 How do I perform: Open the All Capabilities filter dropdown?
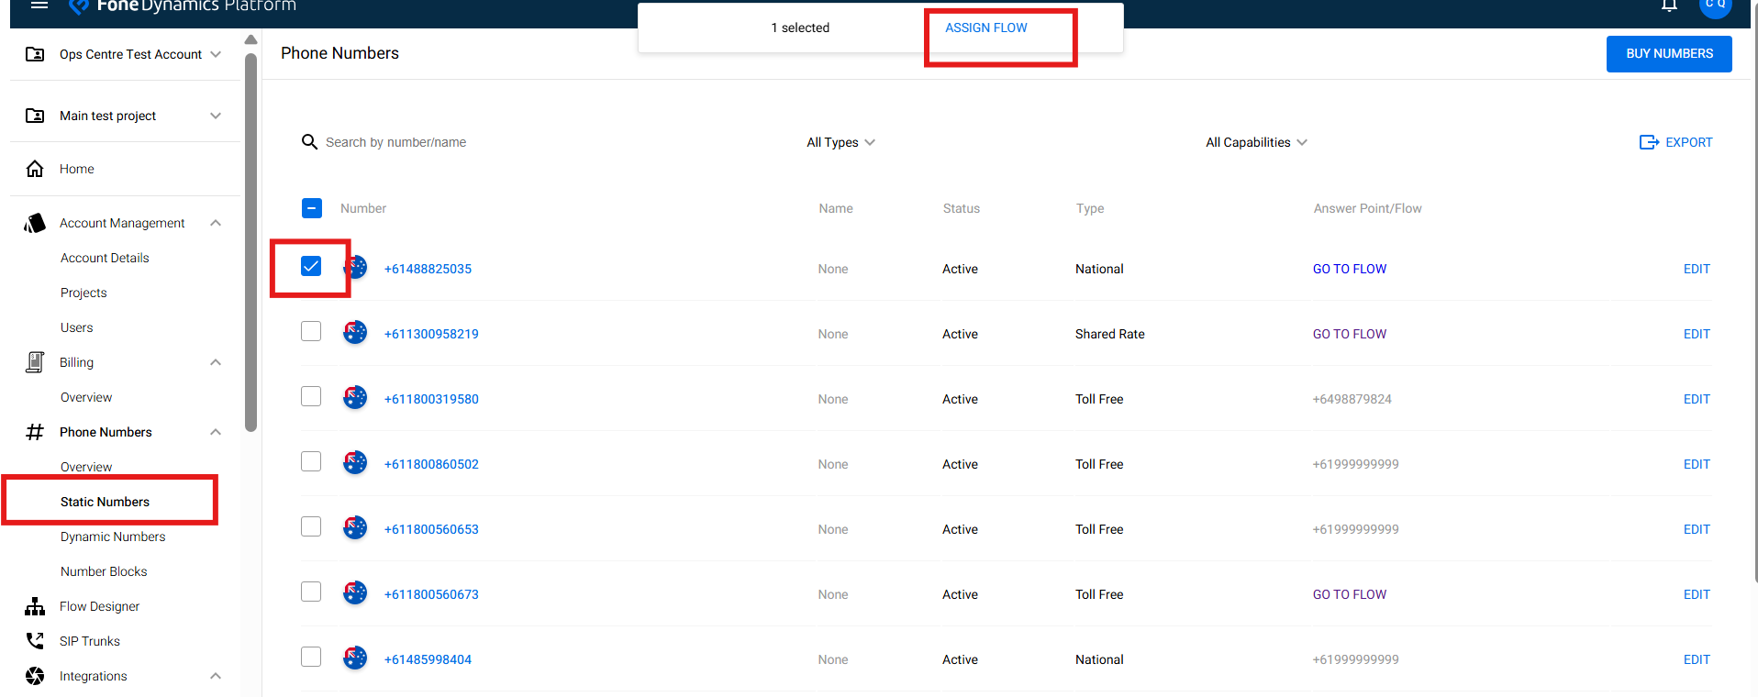pyautogui.click(x=1256, y=142)
